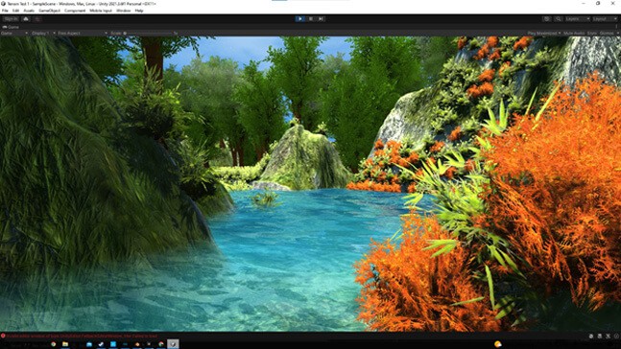
Task: Toggle the Stats overlay
Action: click(x=592, y=34)
